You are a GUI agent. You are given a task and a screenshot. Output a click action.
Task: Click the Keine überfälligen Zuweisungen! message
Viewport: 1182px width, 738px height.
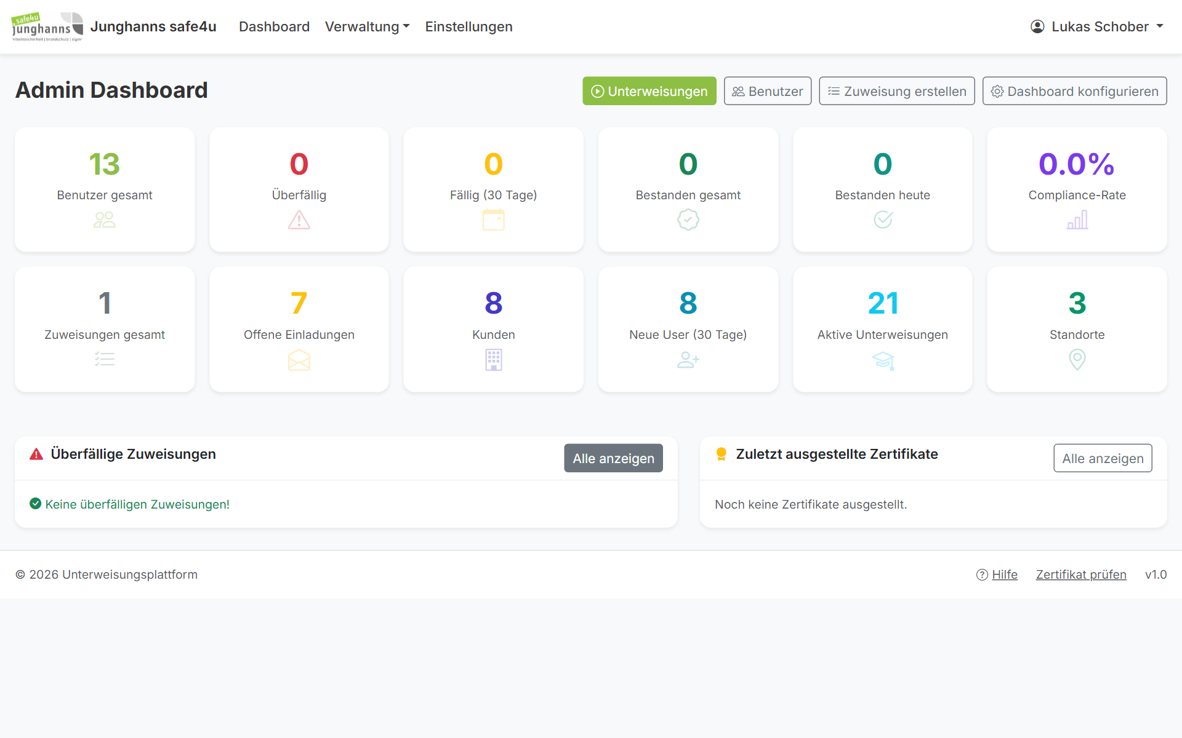[137, 504]
